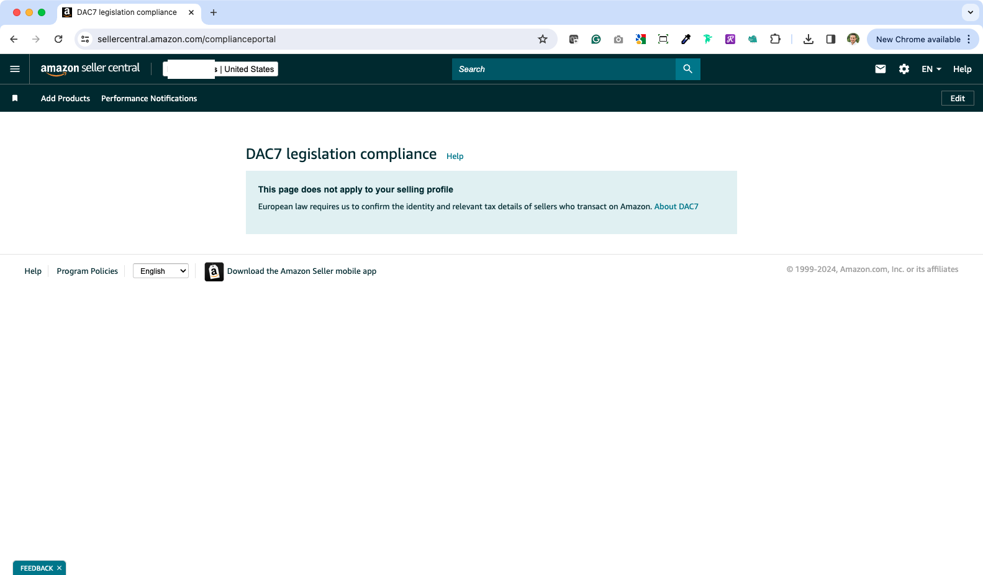Dismiss the FEEDBACK tab with X

60,568
